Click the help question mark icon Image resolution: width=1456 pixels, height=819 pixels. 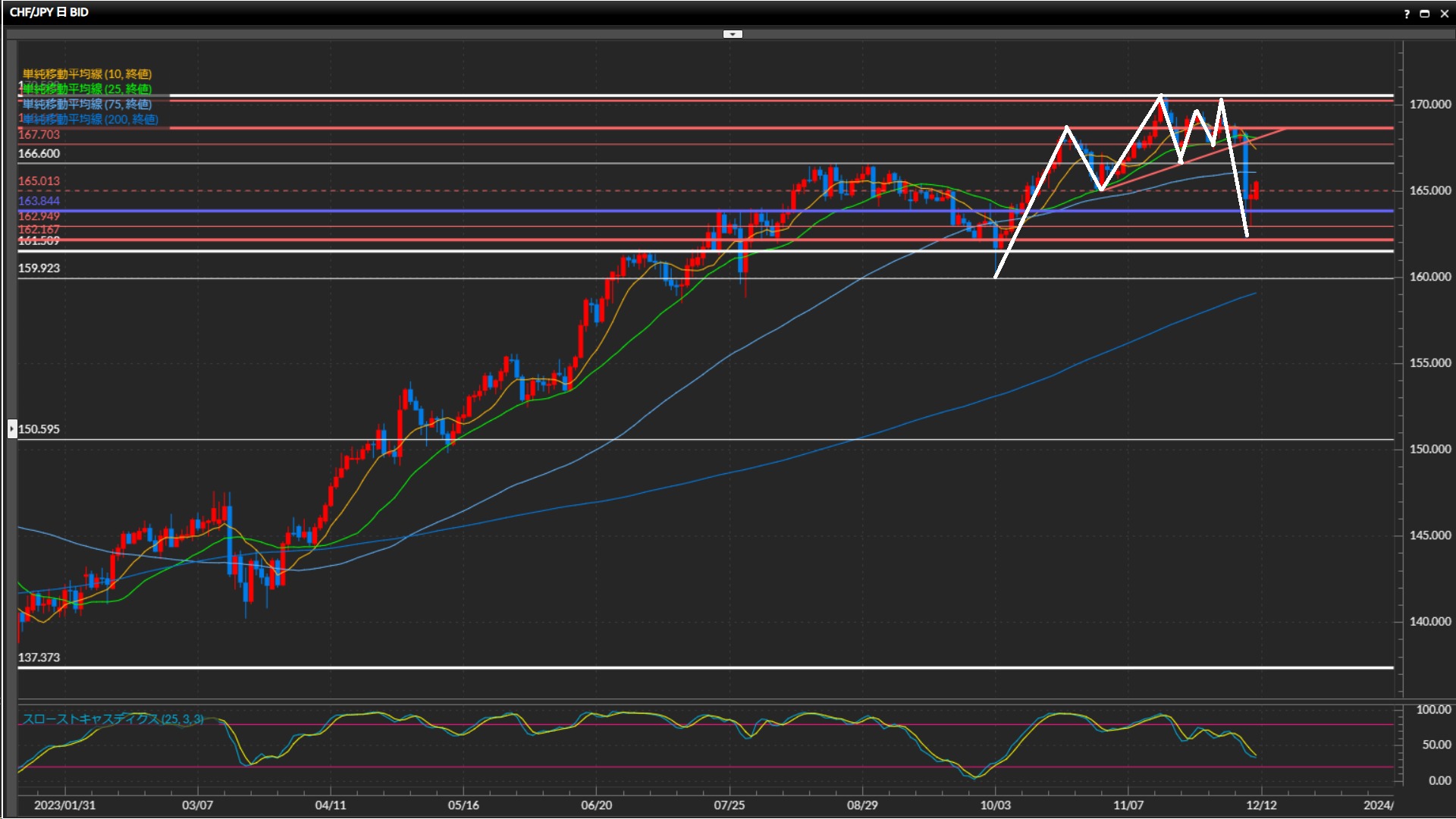pyautogui.click(x=1407, y=14)
